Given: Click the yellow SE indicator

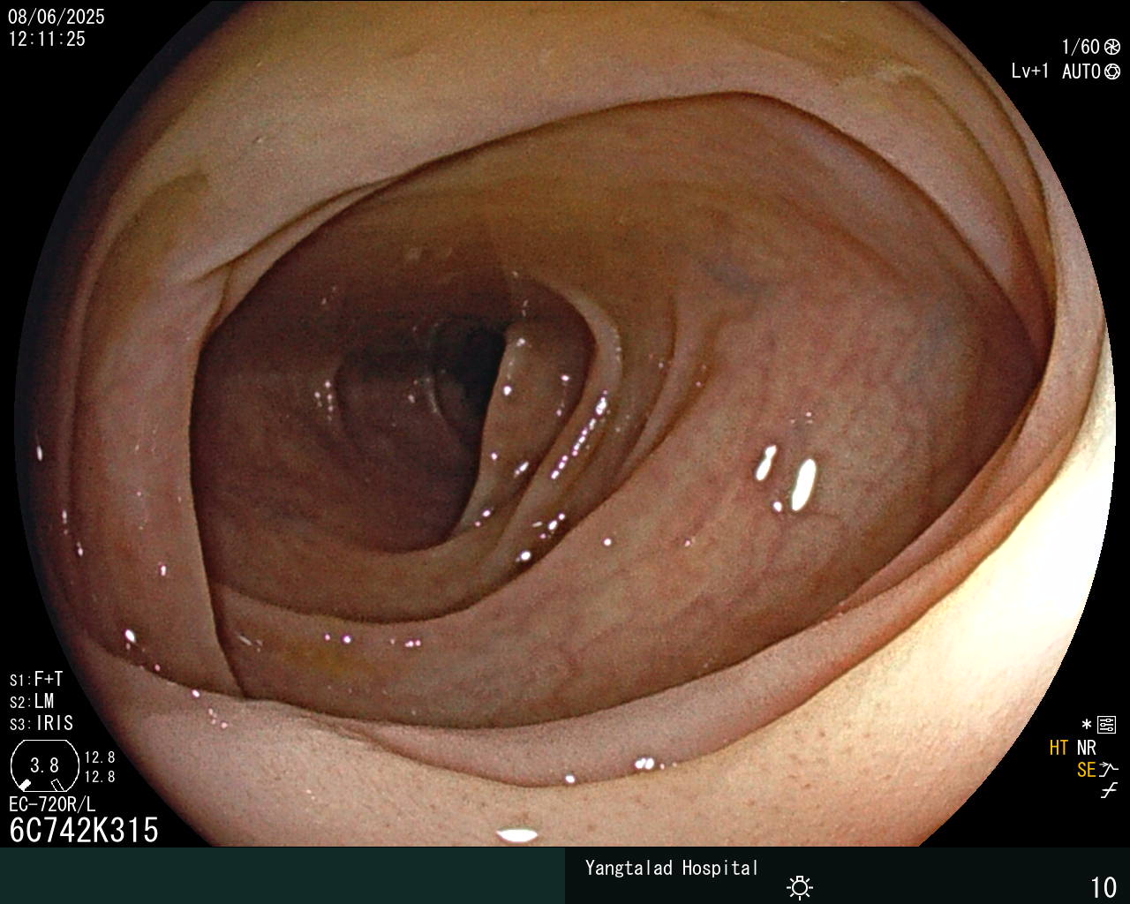Looking at the screenshot, I should [1086, 770].
